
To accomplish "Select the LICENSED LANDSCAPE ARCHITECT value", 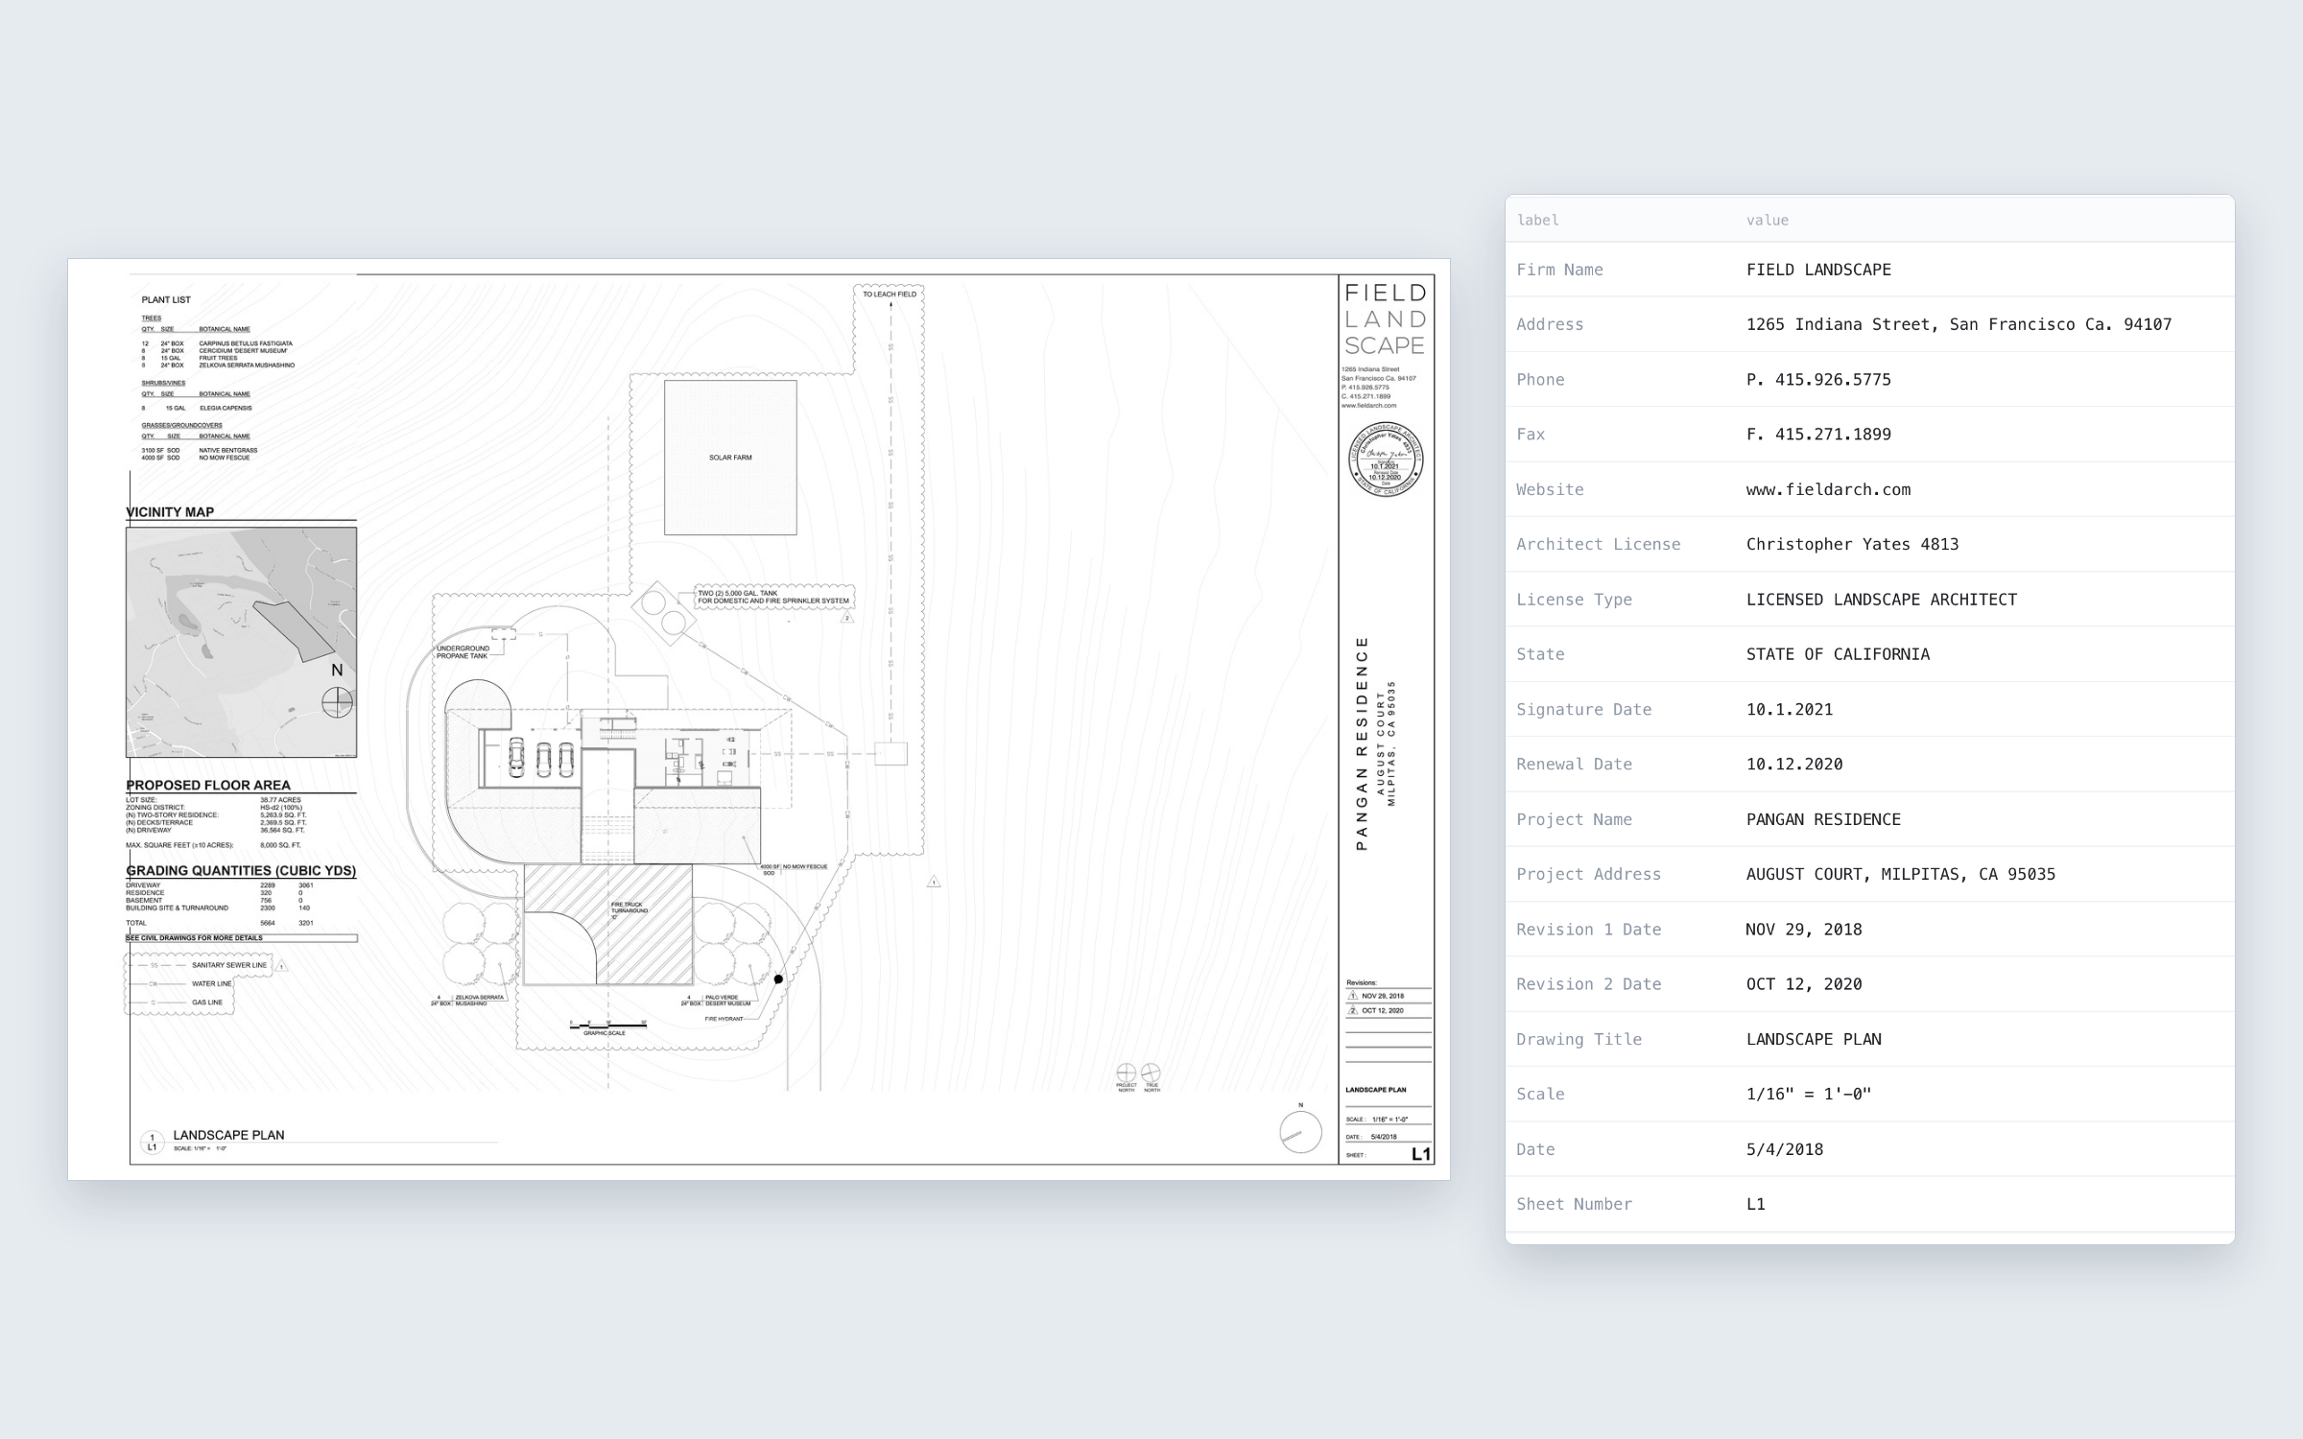I will click(1881, 600).
